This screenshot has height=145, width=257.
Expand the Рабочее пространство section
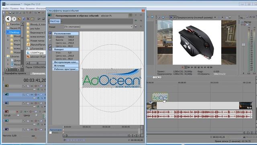[x=65, y=69]
